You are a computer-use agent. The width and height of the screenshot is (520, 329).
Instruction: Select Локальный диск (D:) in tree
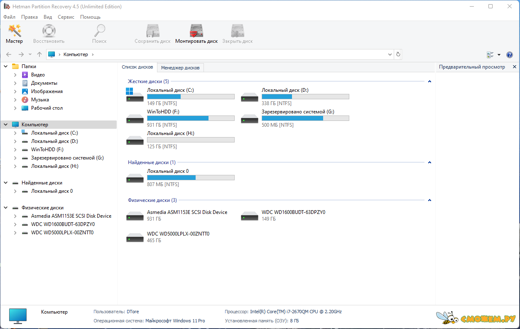(54, 141)
